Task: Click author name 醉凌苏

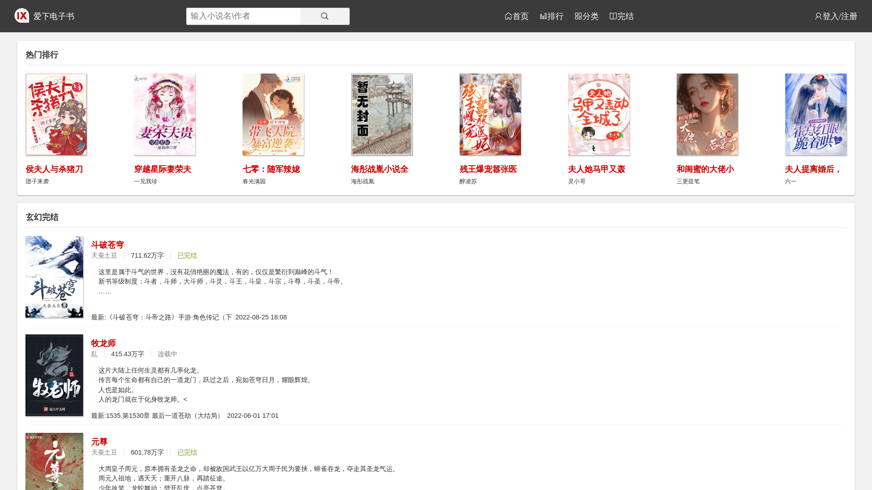Action: click(468, 181)
